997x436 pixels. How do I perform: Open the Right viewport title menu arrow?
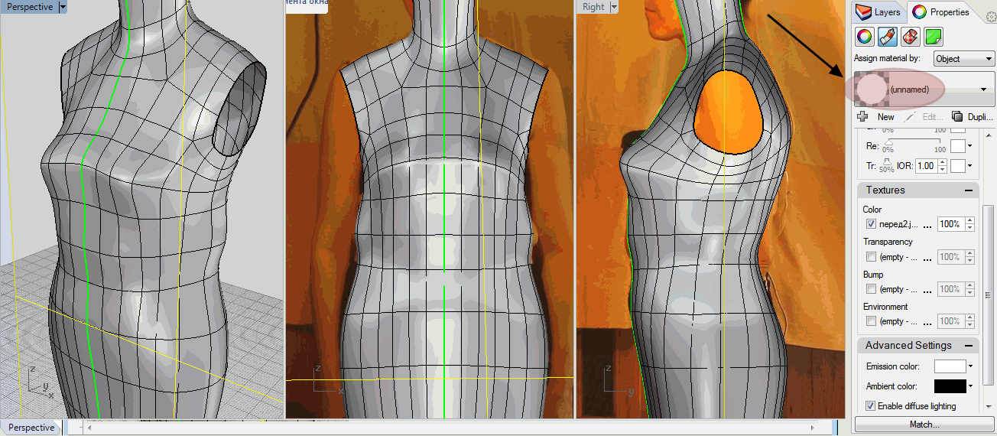click(614, 7)
